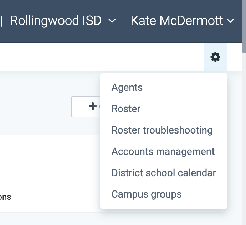Open the Kate McDermott user menu
Image resolution: width=246 pixels, height=225 pixels.
point(183,21)
